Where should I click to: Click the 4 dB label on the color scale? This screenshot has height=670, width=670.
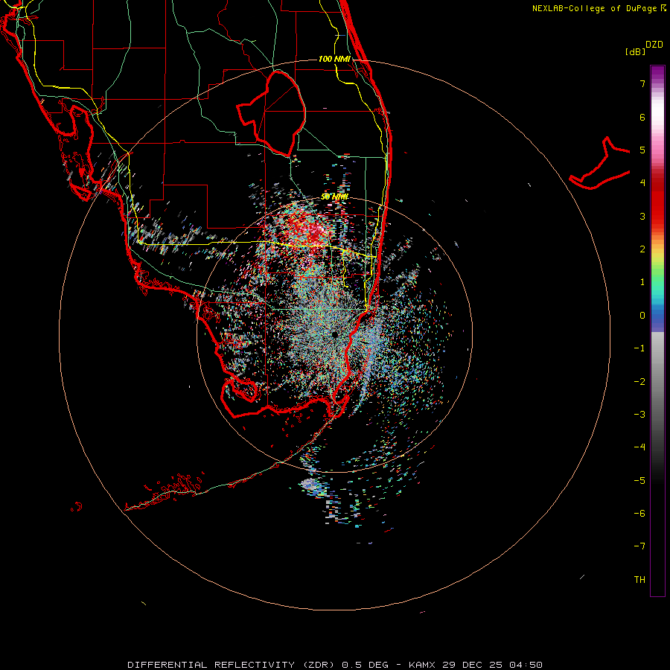coord(642,183)
